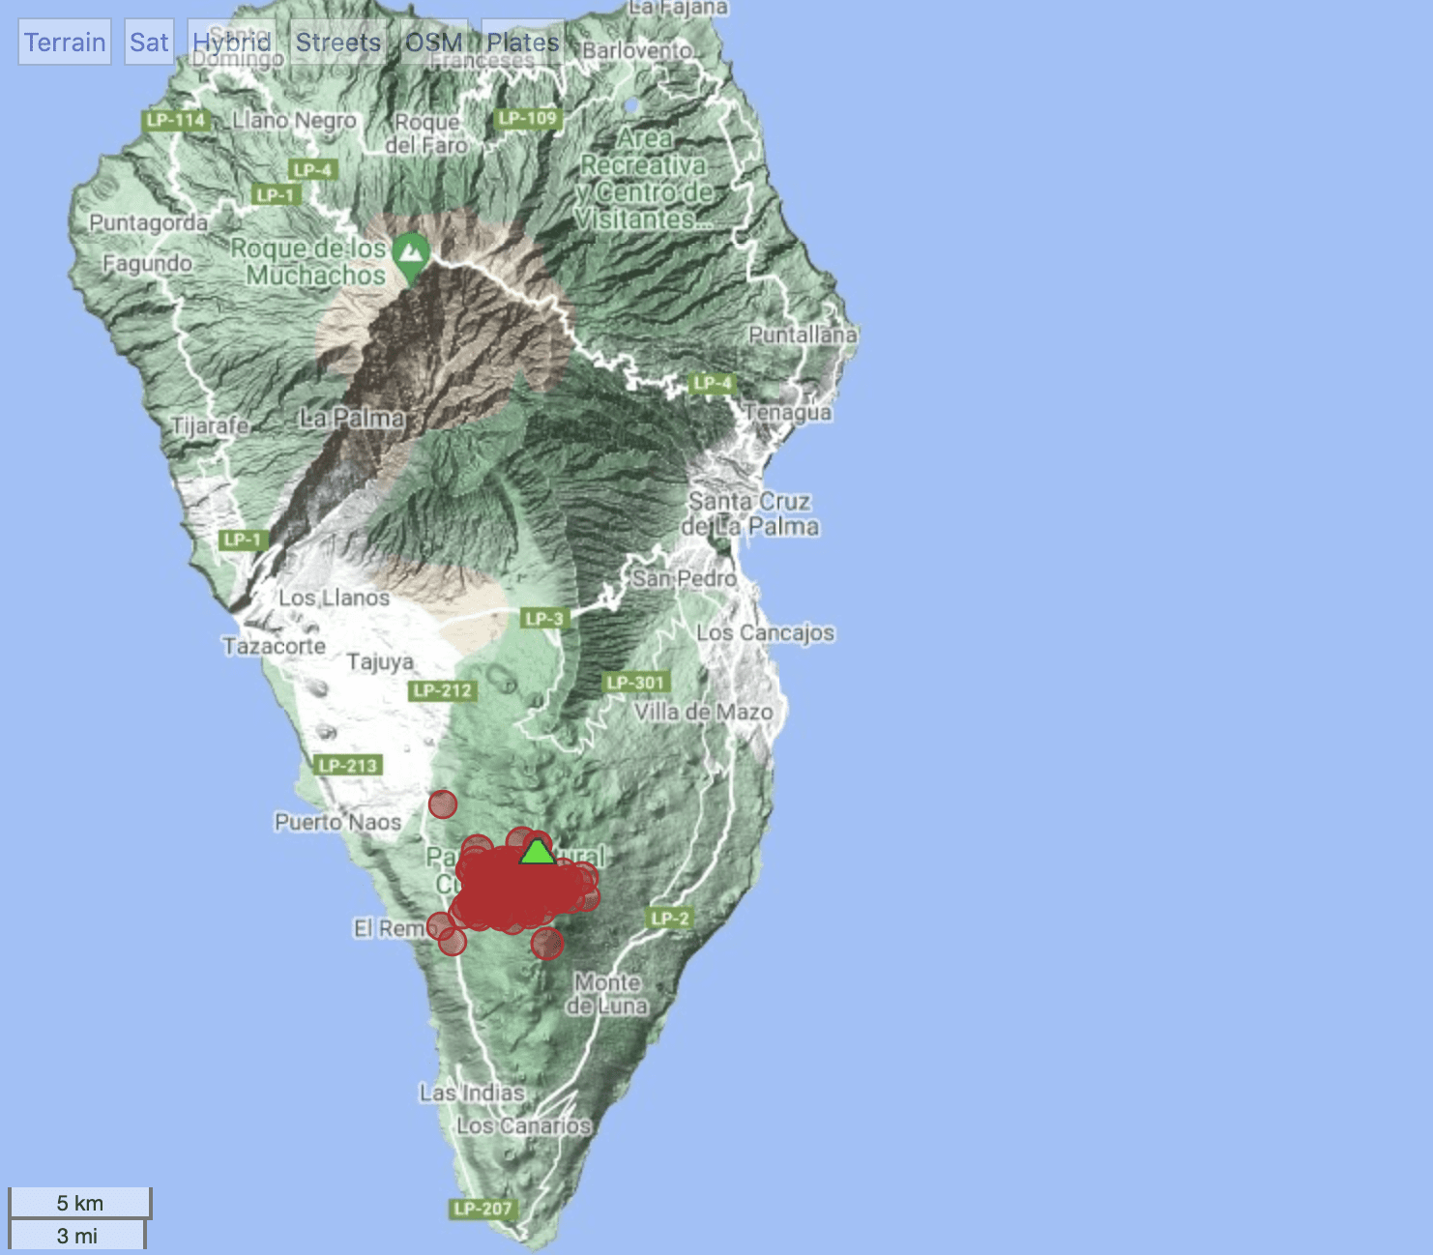Click the Roque de los Muchachos pin
This screenshot has height=1255, width=1433.
[x=412, y=257]
